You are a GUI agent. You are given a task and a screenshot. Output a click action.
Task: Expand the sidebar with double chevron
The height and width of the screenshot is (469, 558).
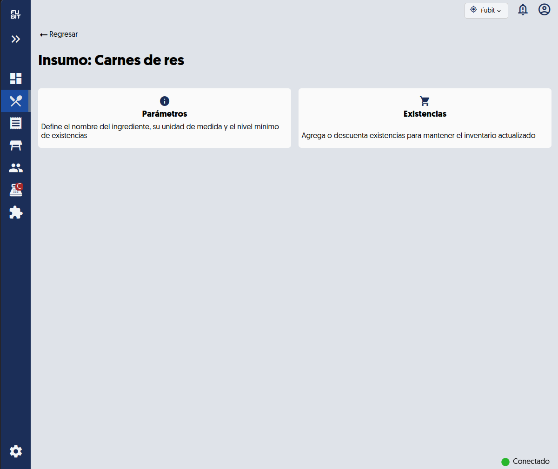click(x=16, y=39)
